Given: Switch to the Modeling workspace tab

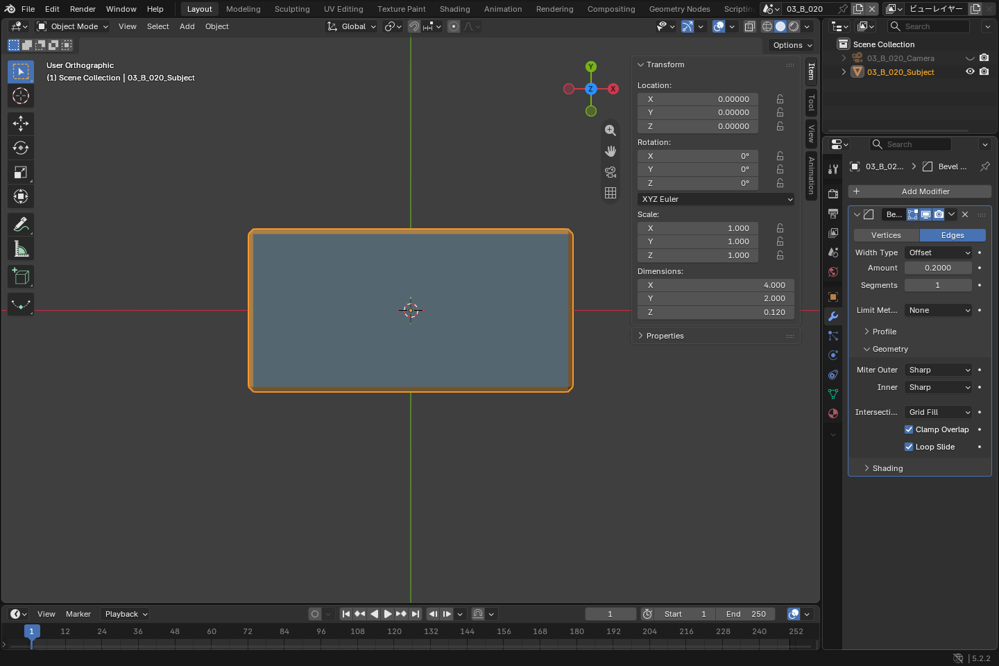Looking at the screenshot, I should coord(244,9).
